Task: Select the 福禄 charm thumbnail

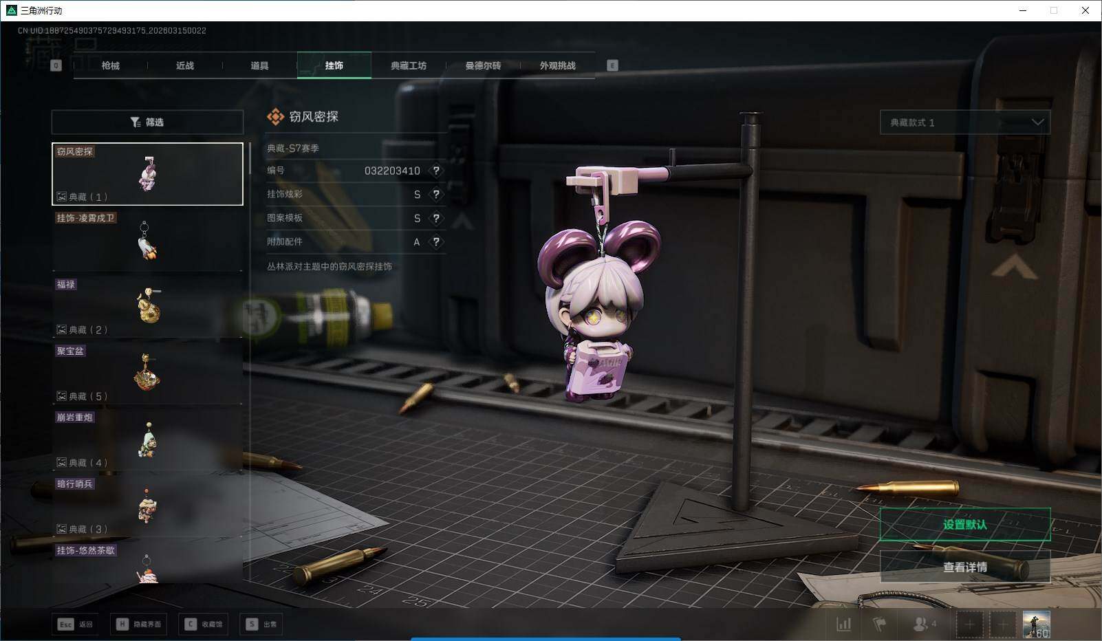Action: (147, 305)
